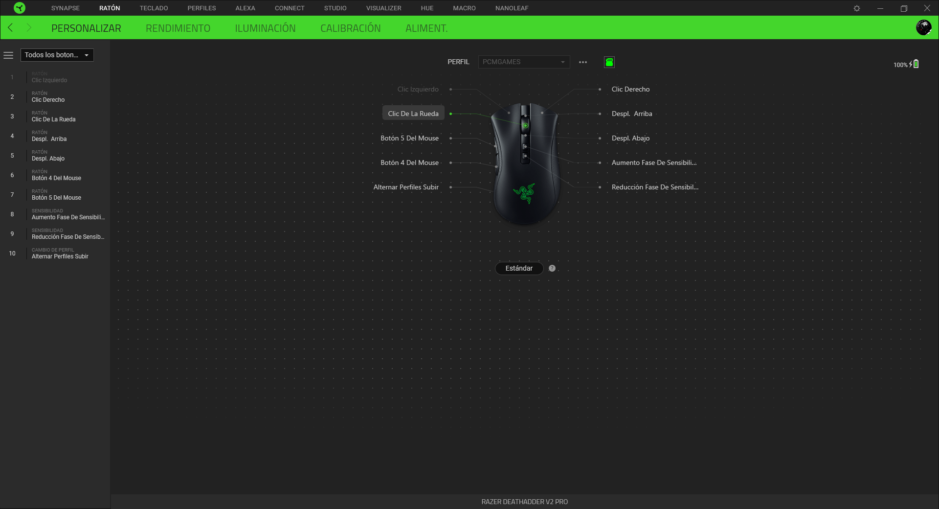
Task: Open the VISUALIZER tab
Action: point(384,8)
